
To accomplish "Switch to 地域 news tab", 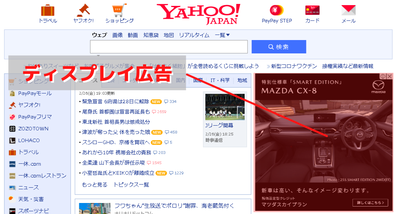I will [242, 80].
